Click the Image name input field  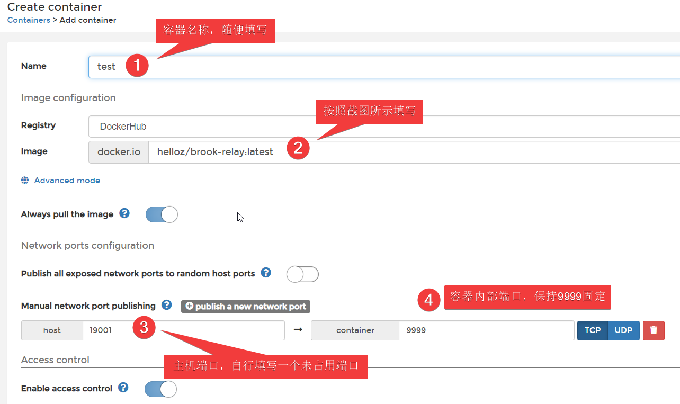coord(413,152)
